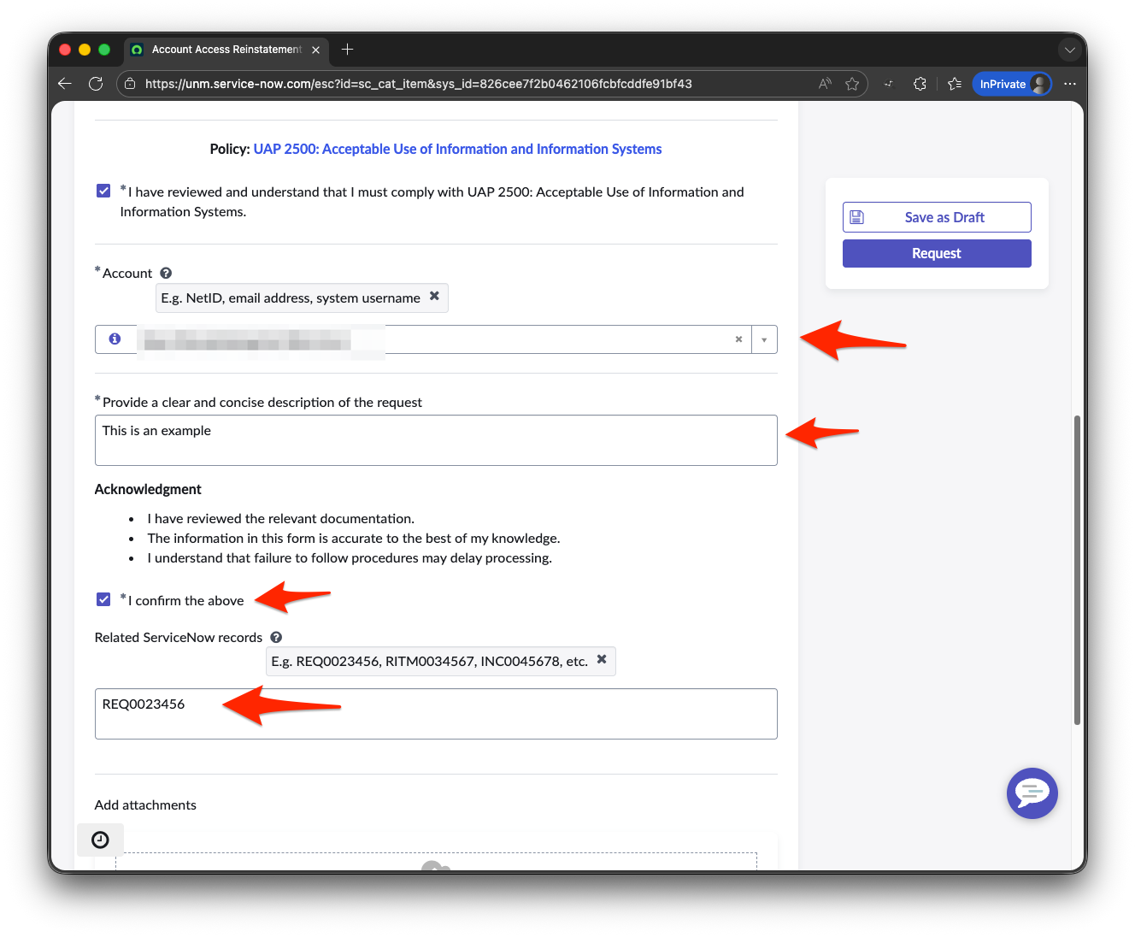Click the browser back navigation arrow
Image resolution: width=1135 pixels, height=937 pixels.
[64, 83]
